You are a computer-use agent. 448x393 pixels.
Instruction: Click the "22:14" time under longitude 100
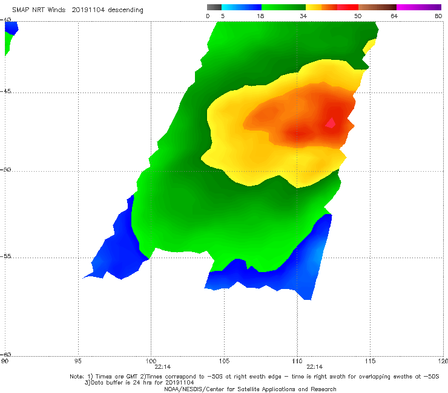[163, 367]
